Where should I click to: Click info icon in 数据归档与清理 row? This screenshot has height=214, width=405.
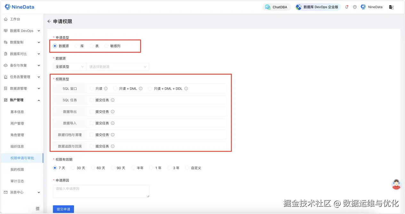[x=113, y=135]
